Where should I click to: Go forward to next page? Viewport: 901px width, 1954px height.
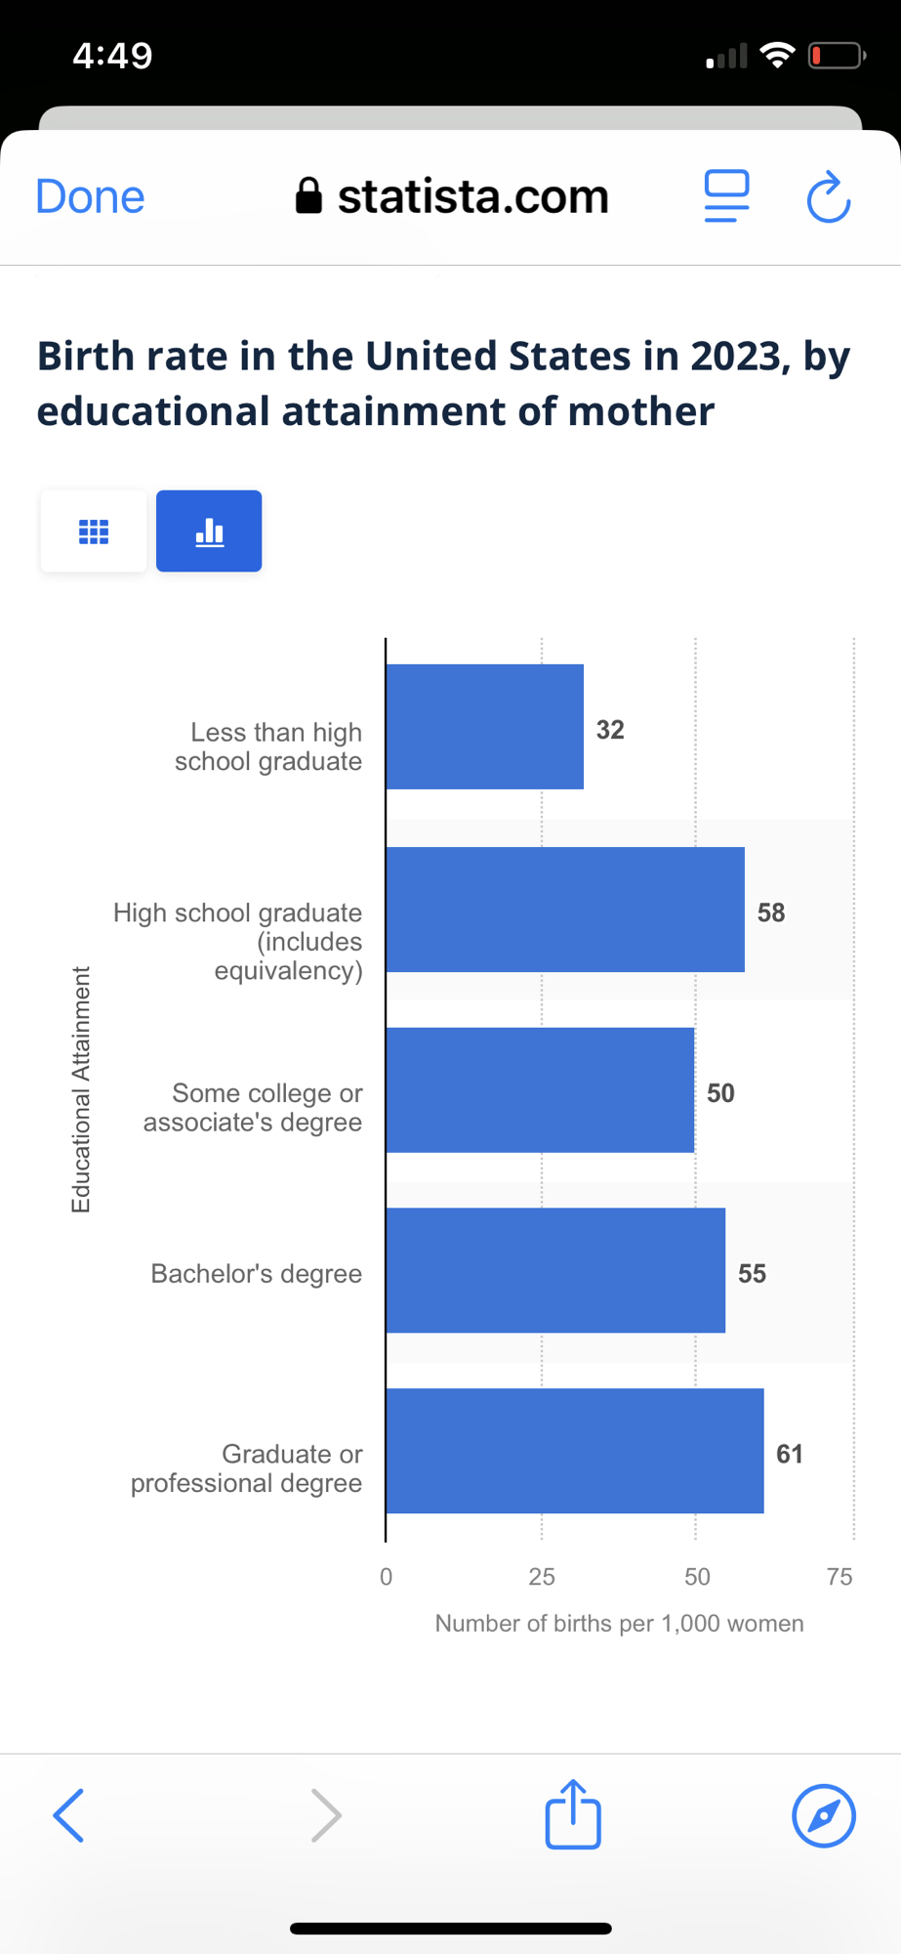pyautogui.click(x=326, y=1815)
